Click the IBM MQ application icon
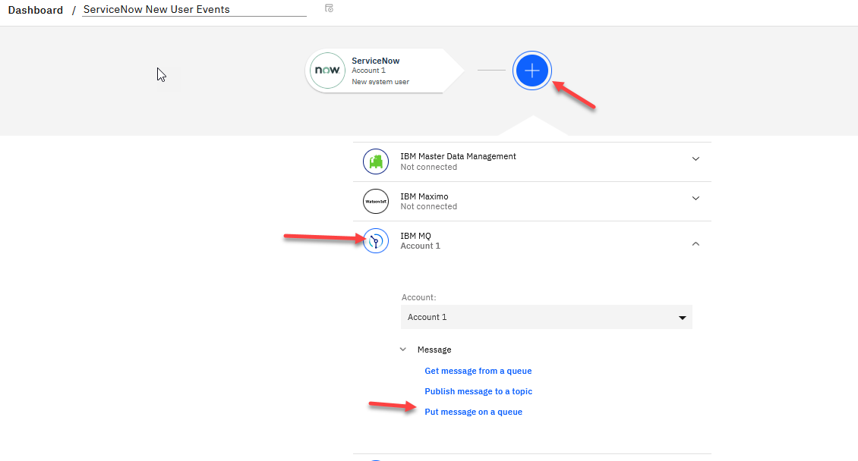The image size is (858, 461). pyautogui.click(x=376, y=241)
